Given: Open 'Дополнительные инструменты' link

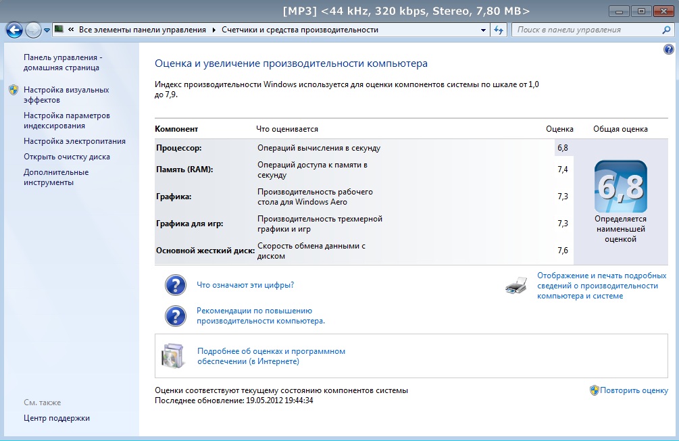Looking at the screenshot, I should 56,177.
